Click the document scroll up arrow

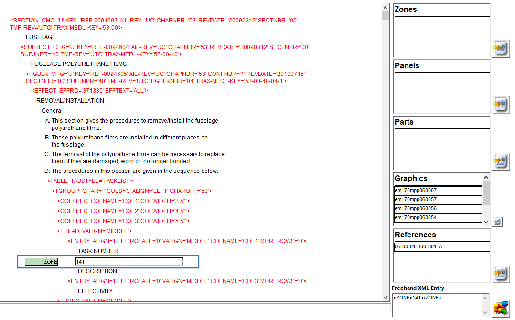pyautogui.click(x=385, y=8)
